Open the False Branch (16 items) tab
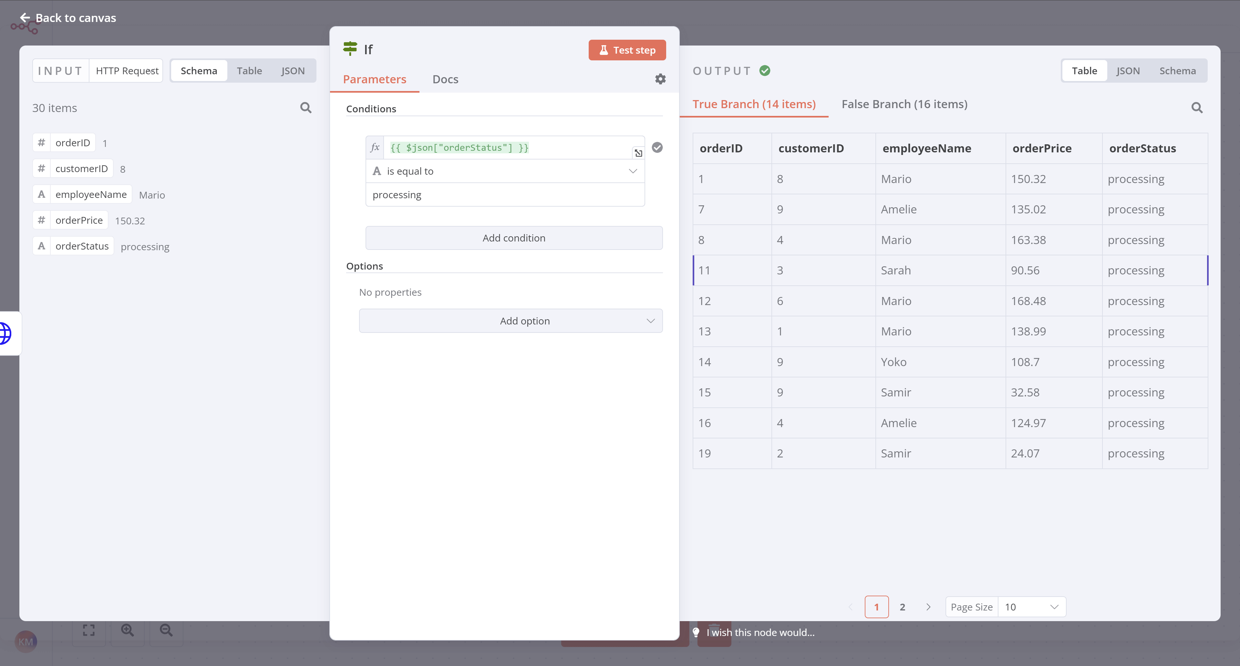This screenshot has width=1240, height=666. [x=904, y=104]
